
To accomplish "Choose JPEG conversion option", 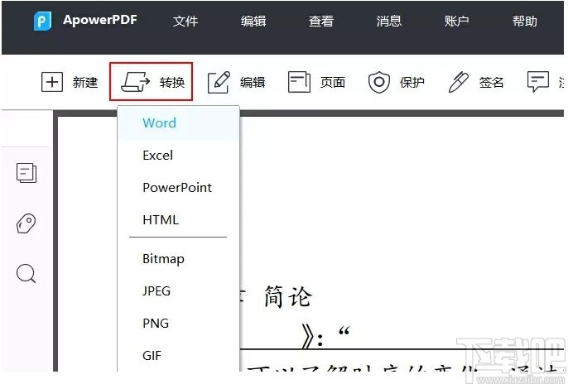I will [x=178, y=291].
